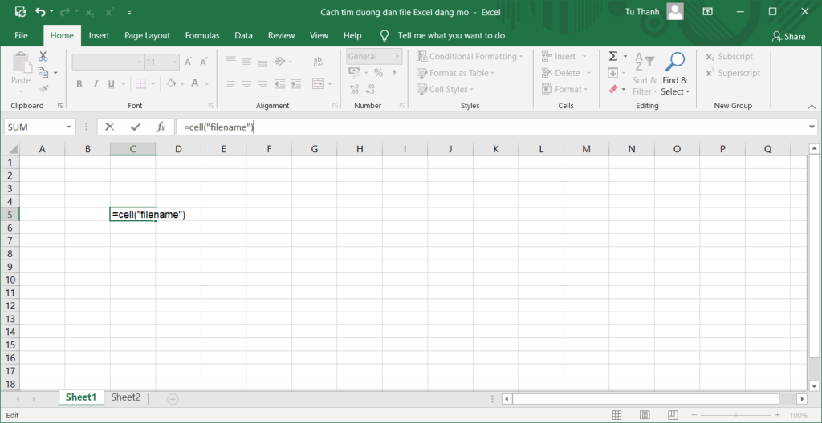Click the AutoSum sigma icon

613,57
